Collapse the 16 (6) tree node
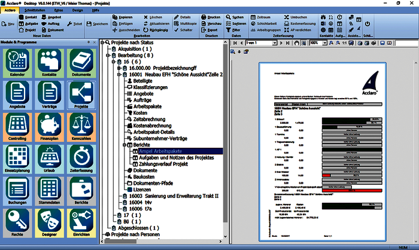This screenshot has height=250, width=419. pos(113,62)
